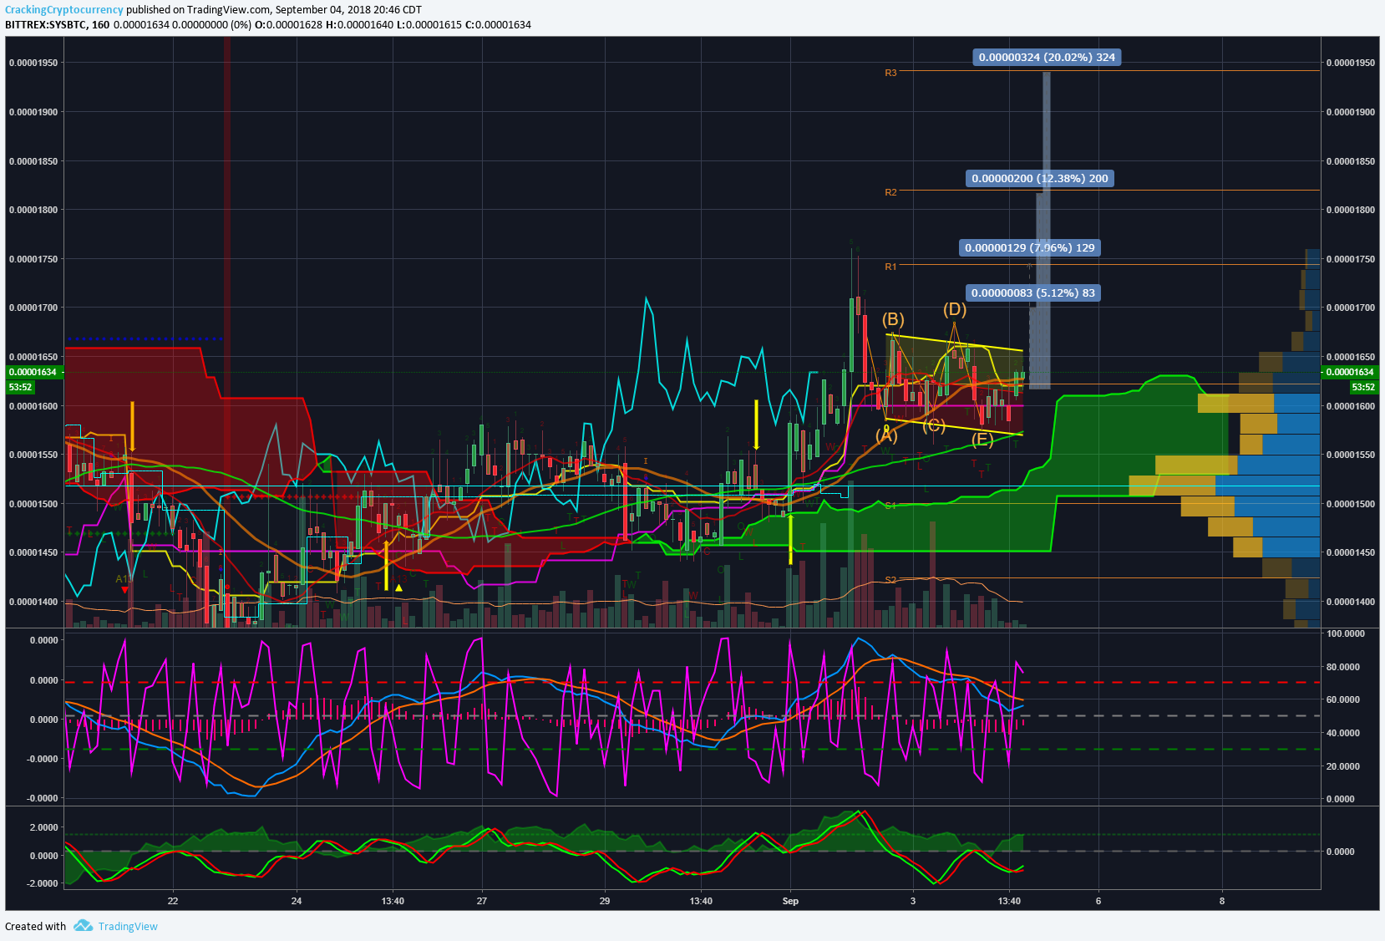Click the BITTREX:SYSBTC, 160 symbol title
The height and width of the screenshot is (941, 1385).
click(x=57, y=24)
